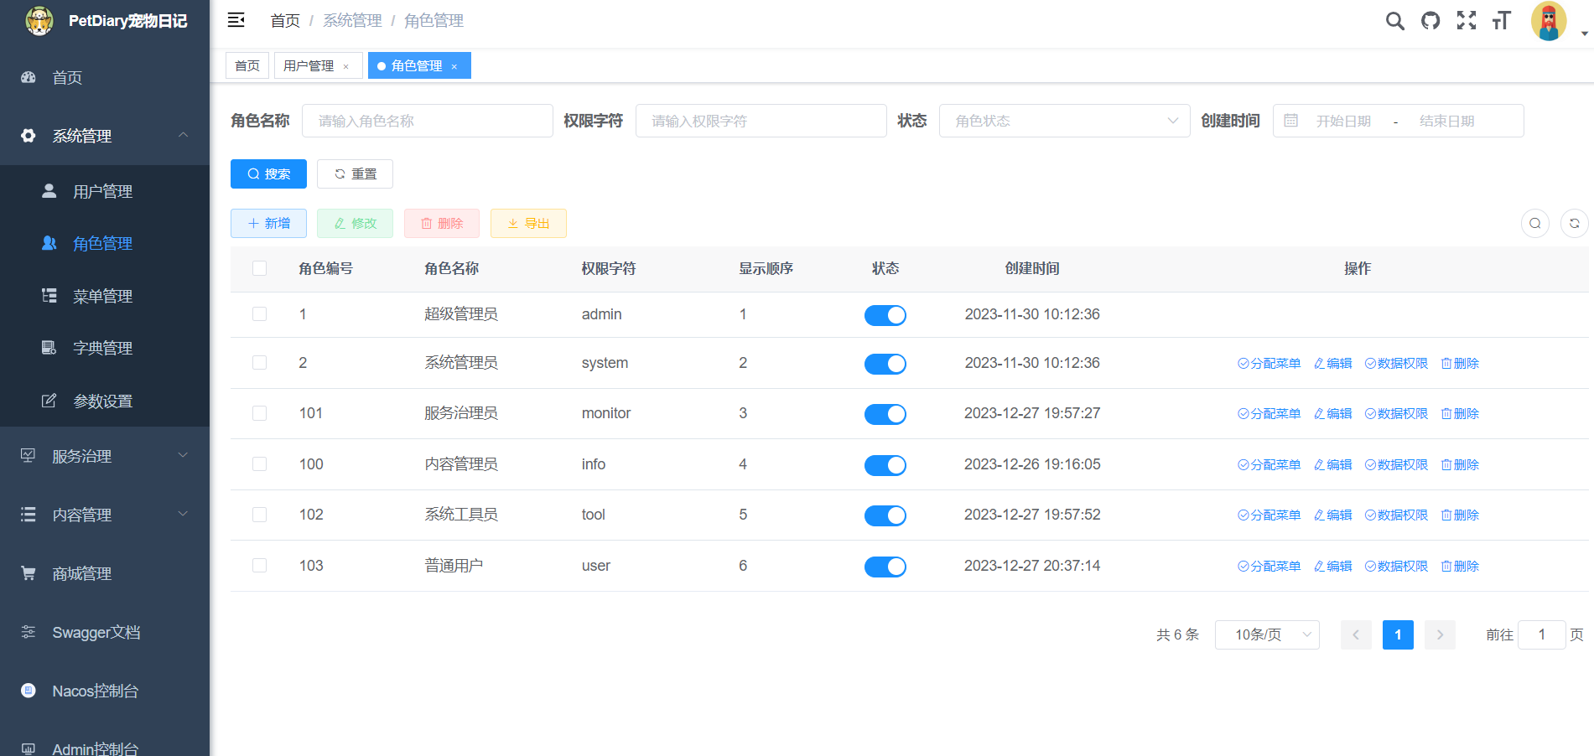Viewport: 1594px width, 756px height.
Task: Open the GitHub source link icon
Action: (x=1430, y=21)
